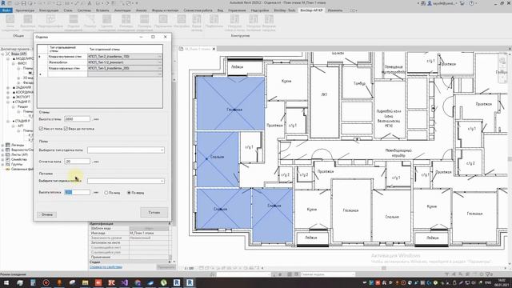512x288 pixels.
Task: Expand the ЗАДАНИЯ node in project browser
Action: (x=8, y=87)
